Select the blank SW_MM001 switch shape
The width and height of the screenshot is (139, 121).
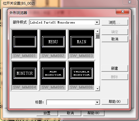coord(25,44)
